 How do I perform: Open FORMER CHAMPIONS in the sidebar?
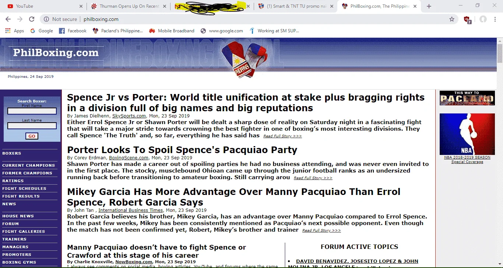[27, 173]
